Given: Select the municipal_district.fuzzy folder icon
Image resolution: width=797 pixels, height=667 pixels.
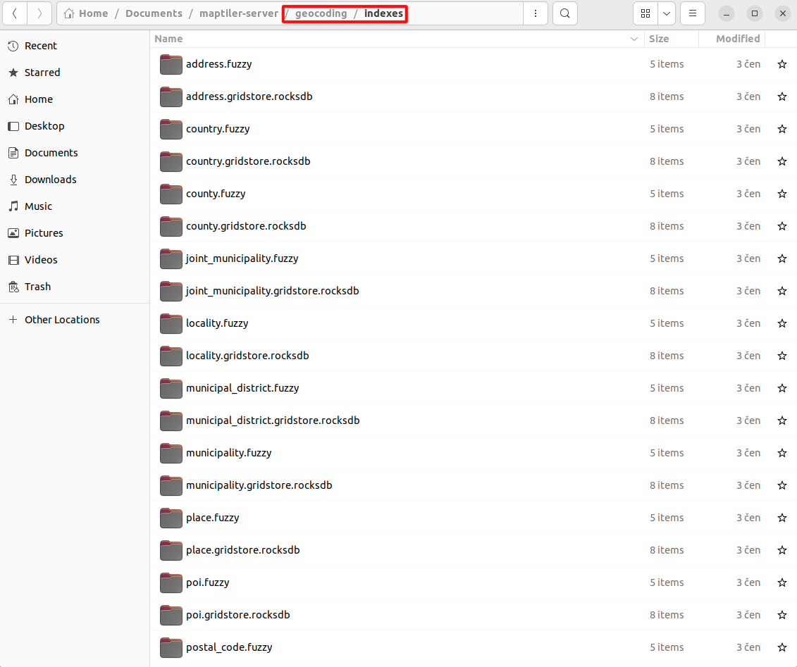Looking at the screenshot, I should point(171,389).
